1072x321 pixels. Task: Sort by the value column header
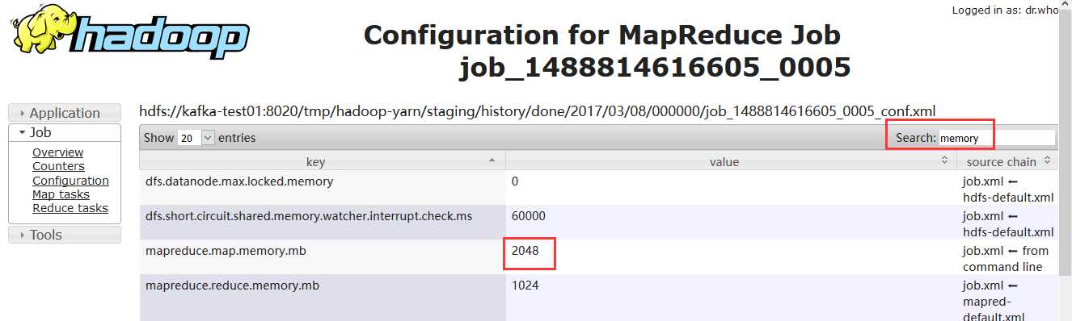click(x=731, y=161)
